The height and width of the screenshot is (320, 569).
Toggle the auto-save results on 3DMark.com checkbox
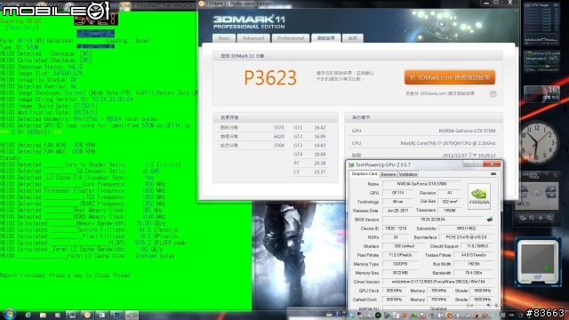click(x=493, y=94)
